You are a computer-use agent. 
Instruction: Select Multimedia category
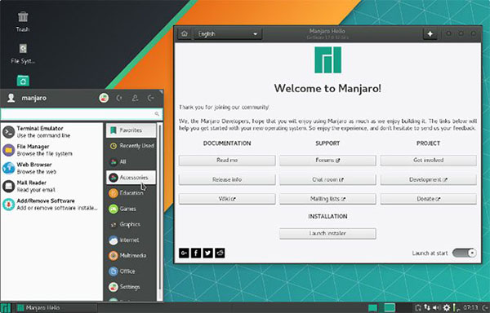click(x=131, y=255)
